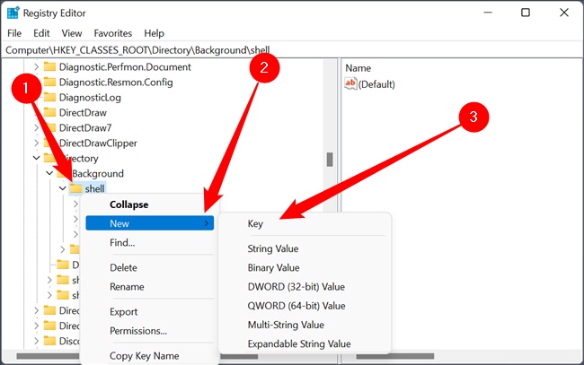Image resolution: width=584 pixels, height=365 pixels.
Task: Click Permissions... in the context menu
Action: click(x=138, y=331)
